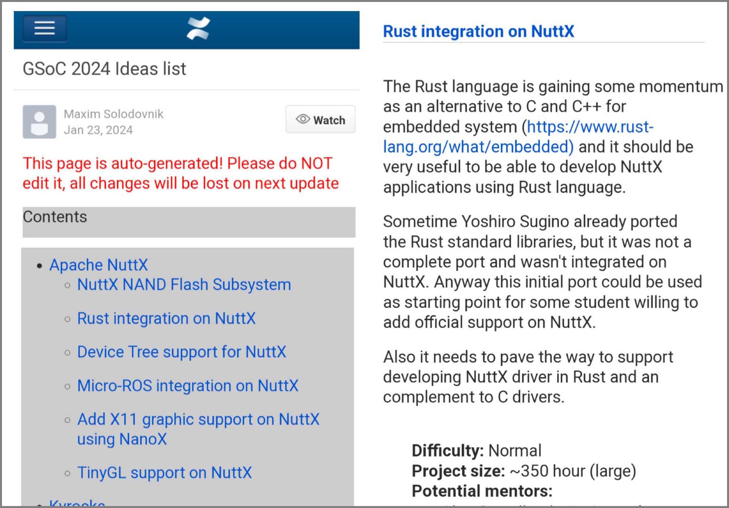This screenshot has width=729, height=508.
Task: Open the hamburger navigation menu
Action: tap(44, 28)
